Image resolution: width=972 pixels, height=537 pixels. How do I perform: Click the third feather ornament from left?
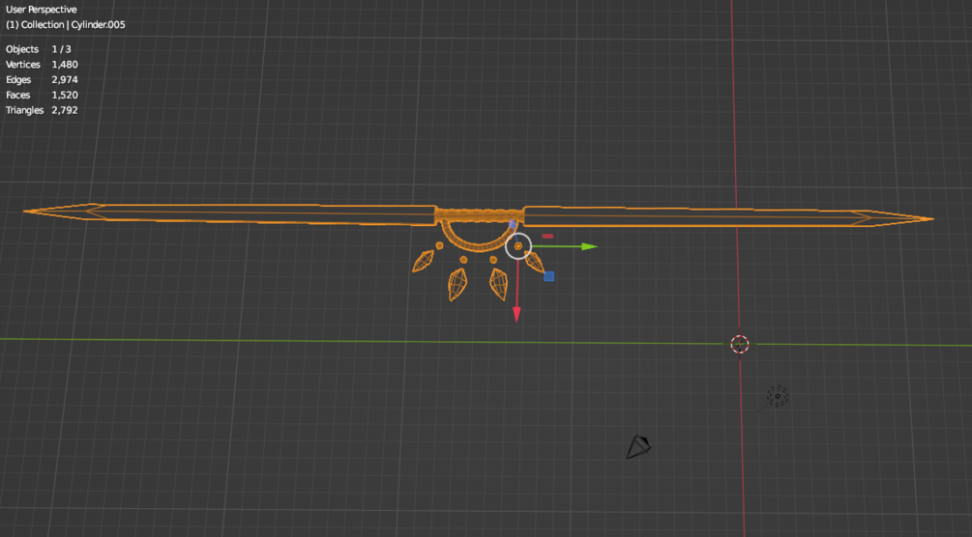(x=498, y=284)
